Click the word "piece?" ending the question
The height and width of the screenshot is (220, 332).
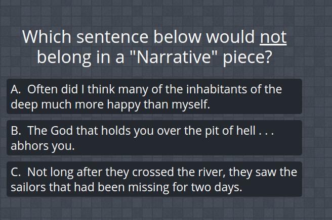tap(247, 58)
